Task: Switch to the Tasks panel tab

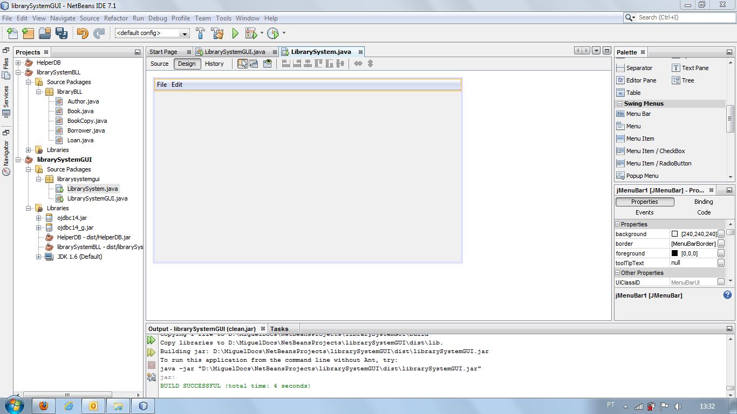Action: click(278, 328)
